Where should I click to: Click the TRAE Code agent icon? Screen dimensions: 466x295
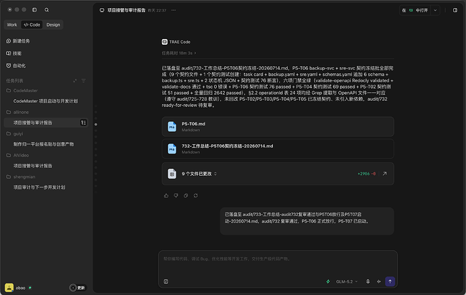tap(164, 42)
